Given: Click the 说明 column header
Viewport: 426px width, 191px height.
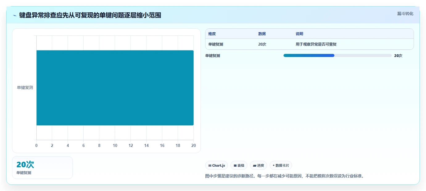Looking at the screenshot, I should 300,34.
